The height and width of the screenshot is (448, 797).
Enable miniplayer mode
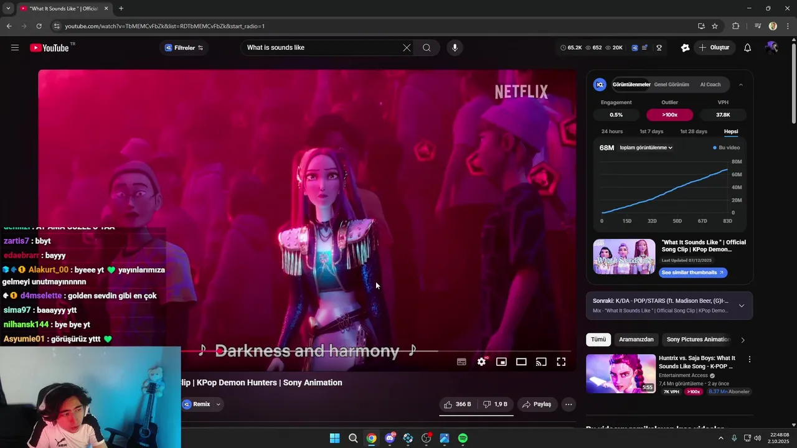[x=501, y=362]
